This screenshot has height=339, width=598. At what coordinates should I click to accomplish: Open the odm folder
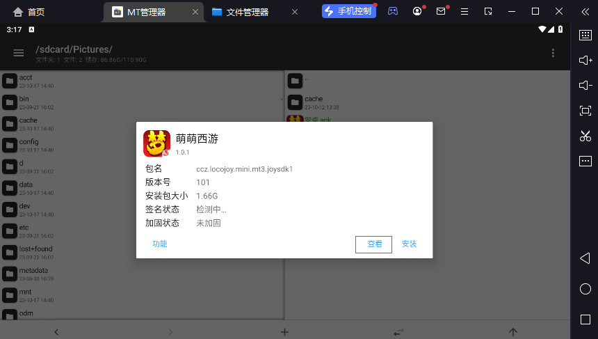pos(142,315)
